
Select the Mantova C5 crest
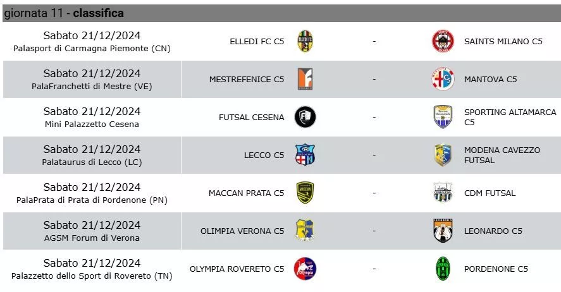point(443,79)
